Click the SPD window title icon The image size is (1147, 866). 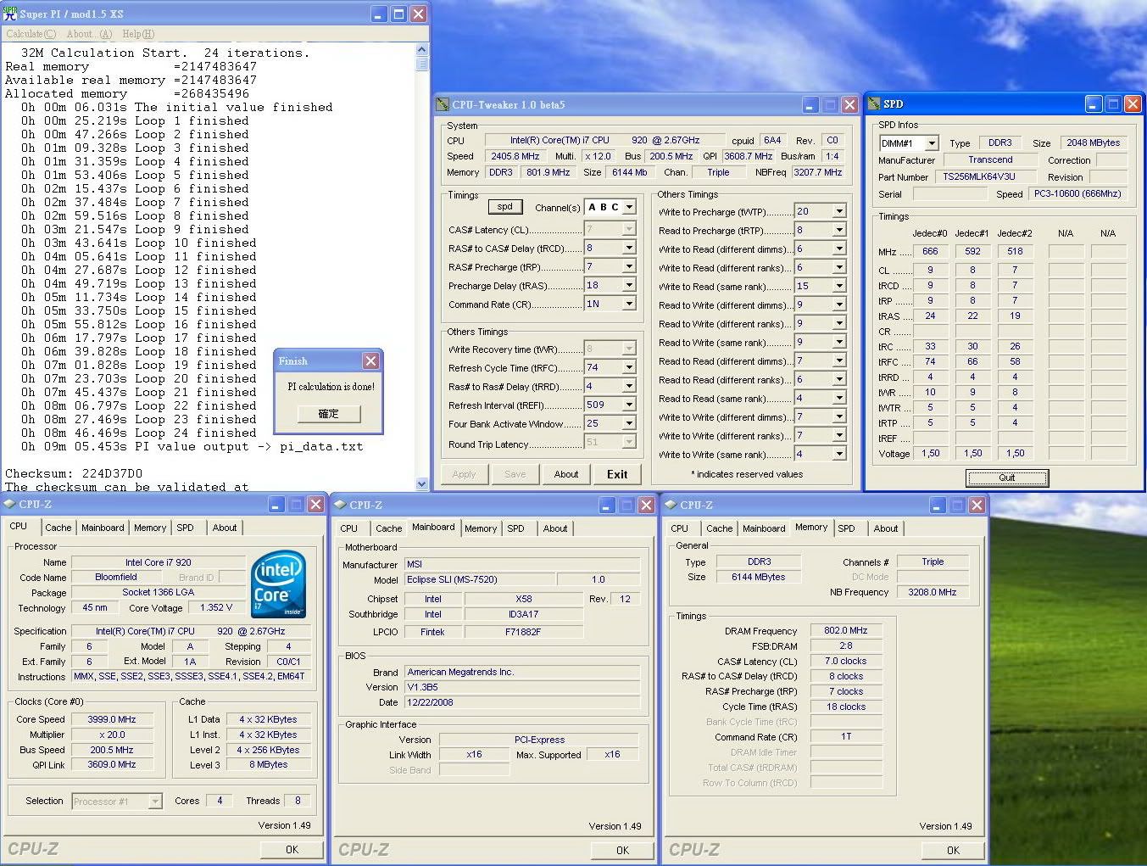tap(873, 103)
